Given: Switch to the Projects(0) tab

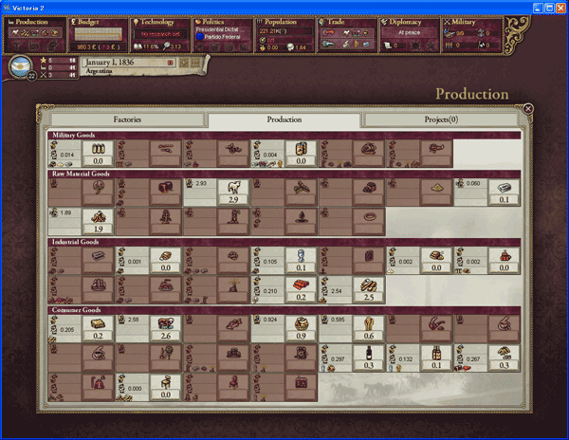Looking at the screenshot, I should coord(440,120).
